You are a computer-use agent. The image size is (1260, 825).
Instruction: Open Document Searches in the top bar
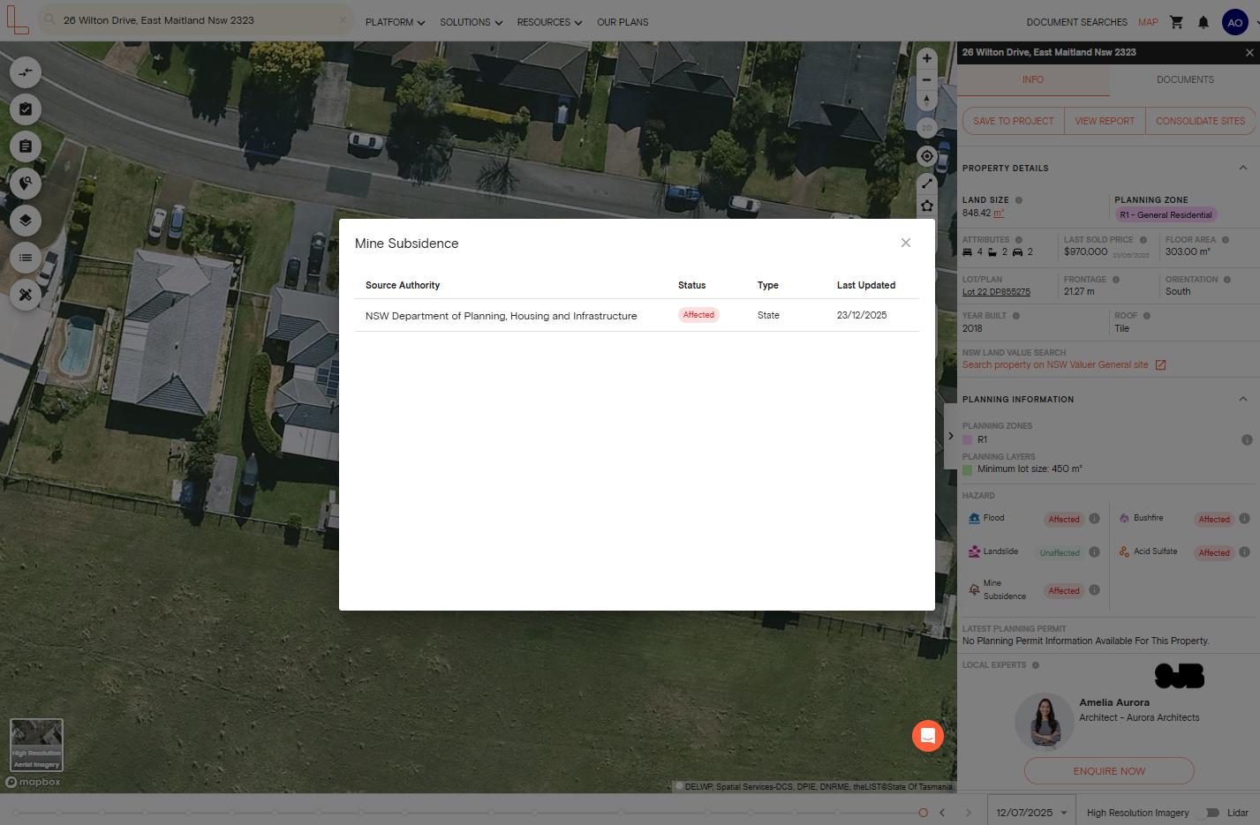pyautogui.click(x=1076, y=22)
